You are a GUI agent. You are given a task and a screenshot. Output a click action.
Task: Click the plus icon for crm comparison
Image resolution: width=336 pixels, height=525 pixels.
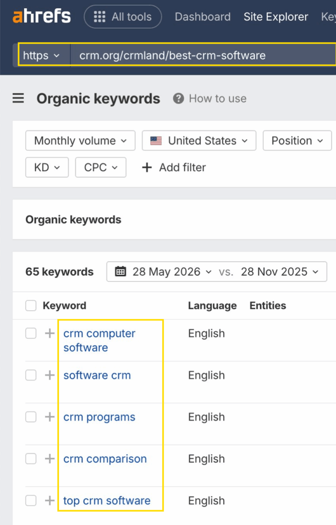coord(50,459)
